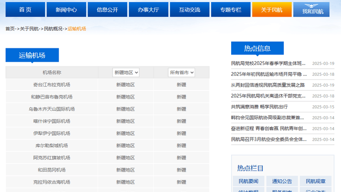The image size is (341, 192).
Task: Click the 热点栏目 heading
Action: pyautogui.click(x=250, y=168)
